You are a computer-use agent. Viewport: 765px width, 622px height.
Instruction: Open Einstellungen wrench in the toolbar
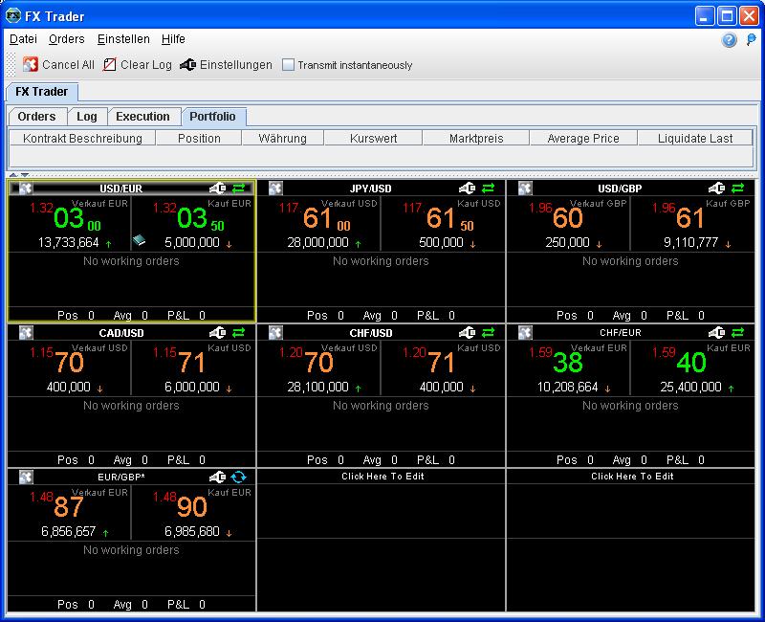[x=187, y=65]
